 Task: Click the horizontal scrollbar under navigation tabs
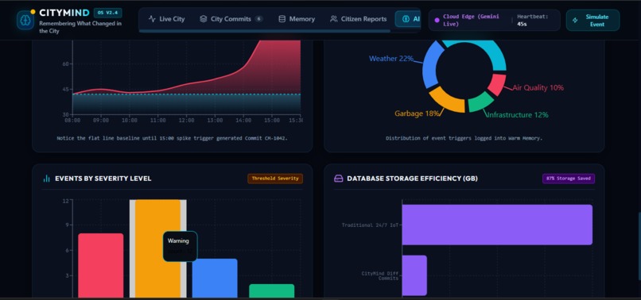pyautogui.click(x=265, y=31)
